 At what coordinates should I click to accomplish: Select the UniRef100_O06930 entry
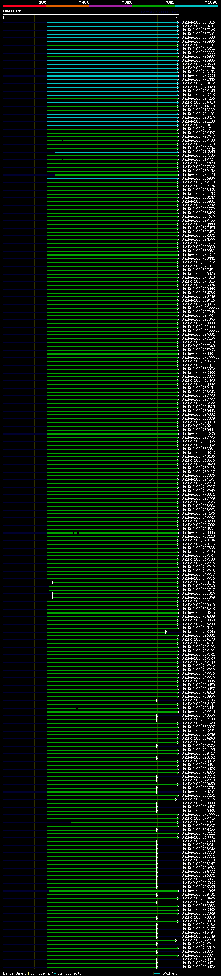click(x=198, y=178)
